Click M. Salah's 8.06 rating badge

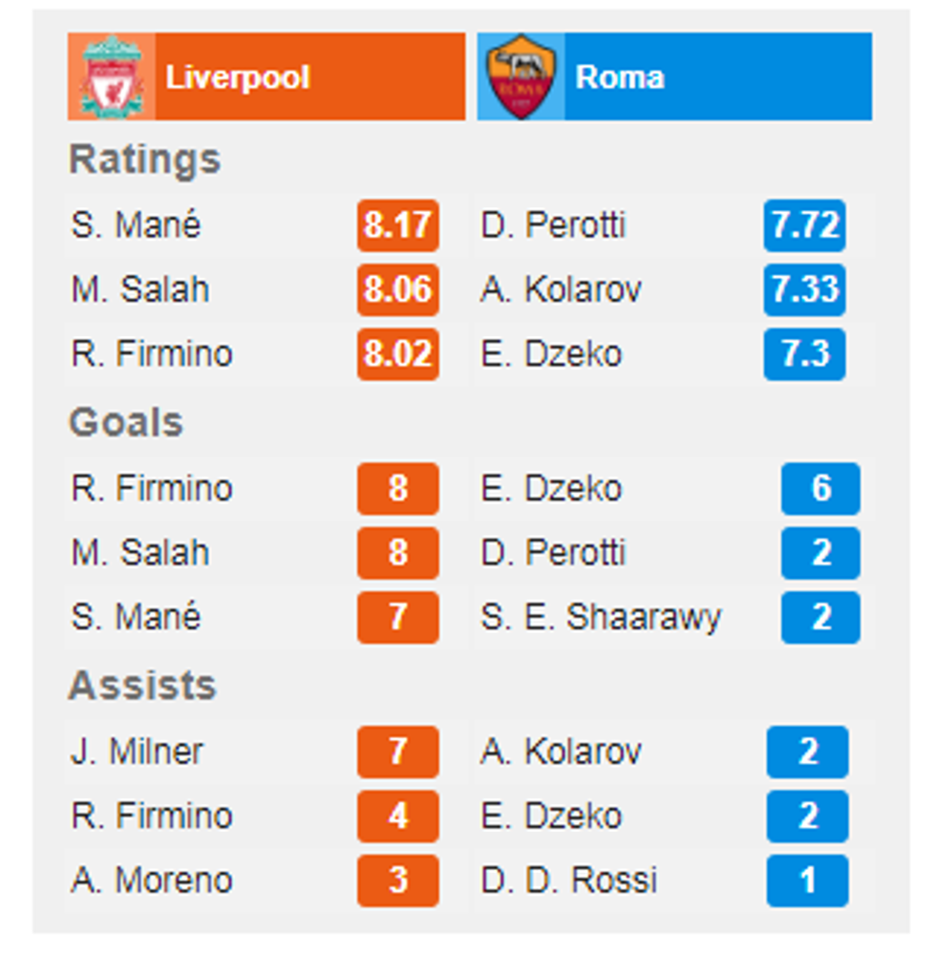398,289
